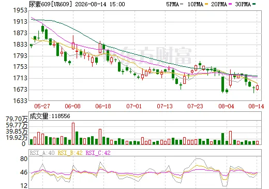Viewport: 269px width, 189px height.
Task: Click the RSI_C:42 indicator label
Action: pos(98,153)
